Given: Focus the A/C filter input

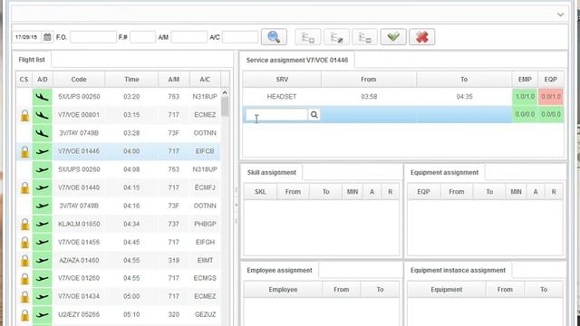Looking at the screenshot, I should pyautogui.click(x=240, y=37).
